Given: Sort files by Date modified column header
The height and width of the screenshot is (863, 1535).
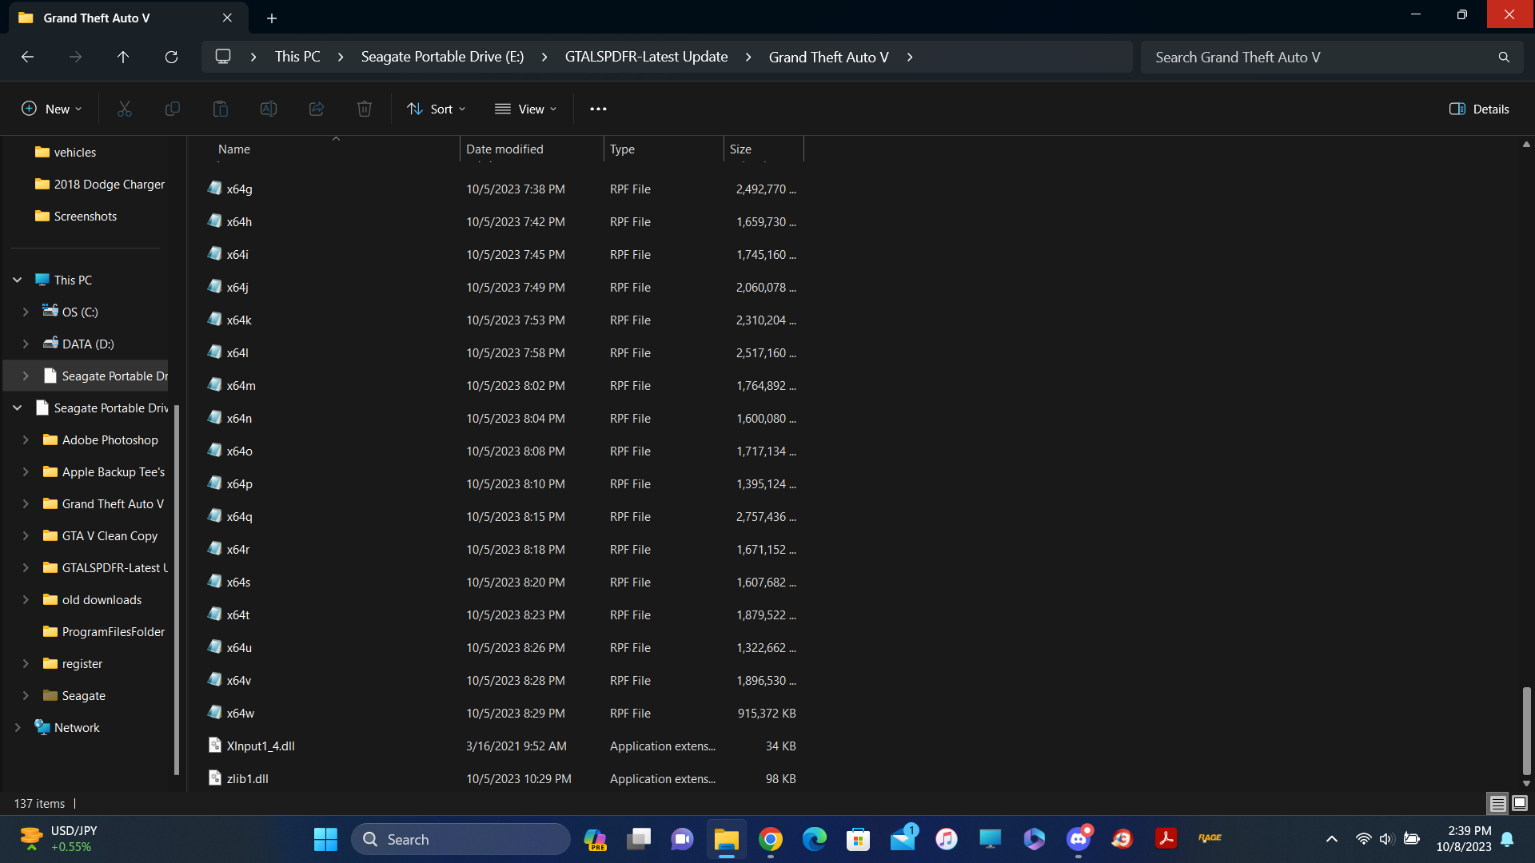Looking at the screenshot, I should (x=504, y=149).
